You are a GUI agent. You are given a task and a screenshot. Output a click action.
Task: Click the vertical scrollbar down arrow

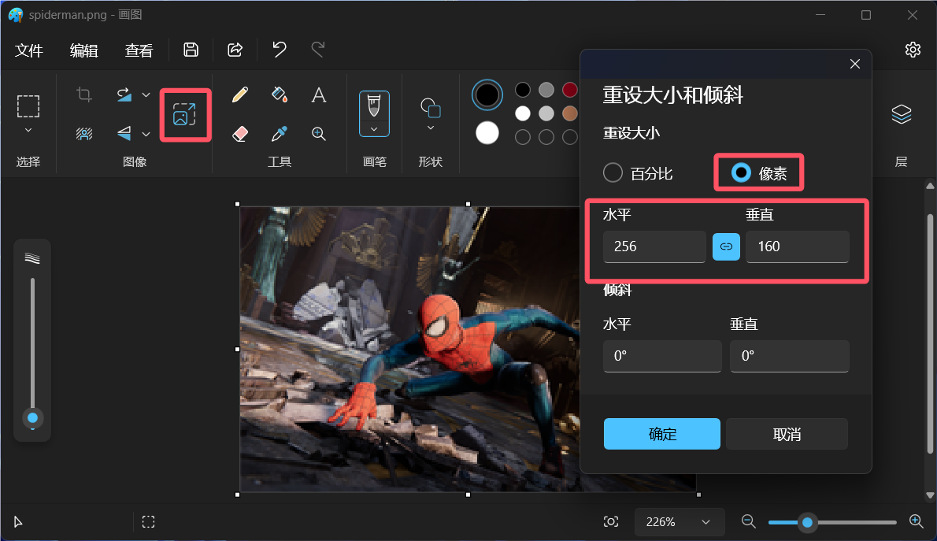pyautogui.click(x=930, y=495)
